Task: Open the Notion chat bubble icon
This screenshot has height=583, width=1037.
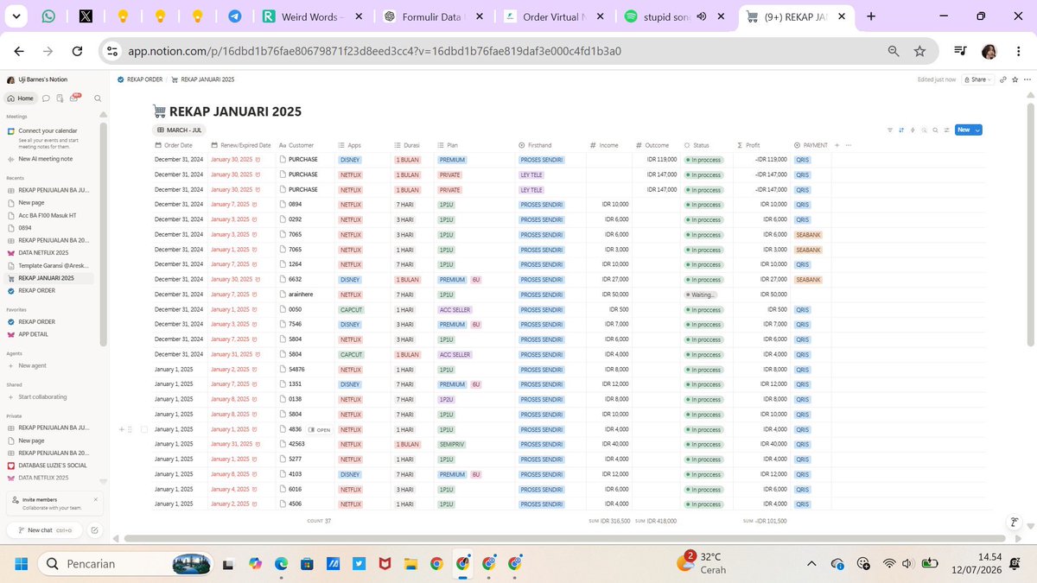Action: pyautogui.click(x=47, y=98)
